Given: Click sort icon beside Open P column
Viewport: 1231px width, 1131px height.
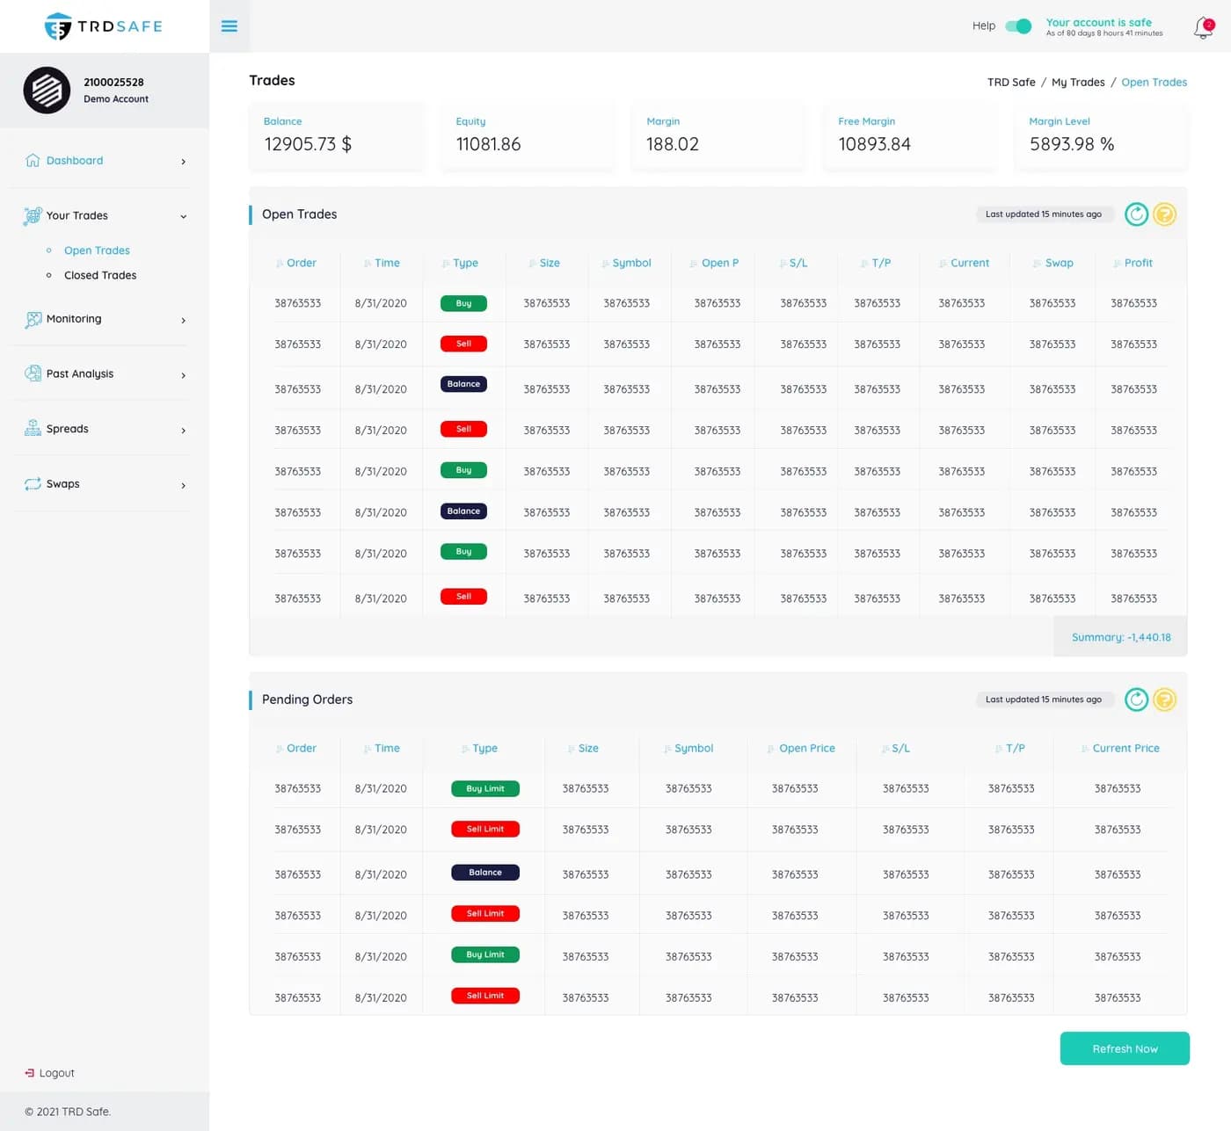Looking at the screenshot, I should click(695, 264).
